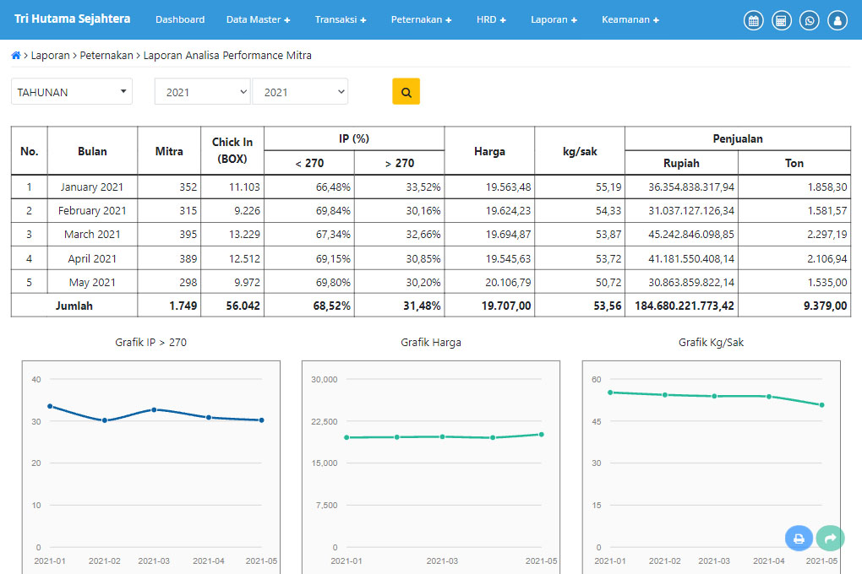The image size is (862, 574).
Task: Click the 2021-01 point on IP chart
Action: coord(50,407)
